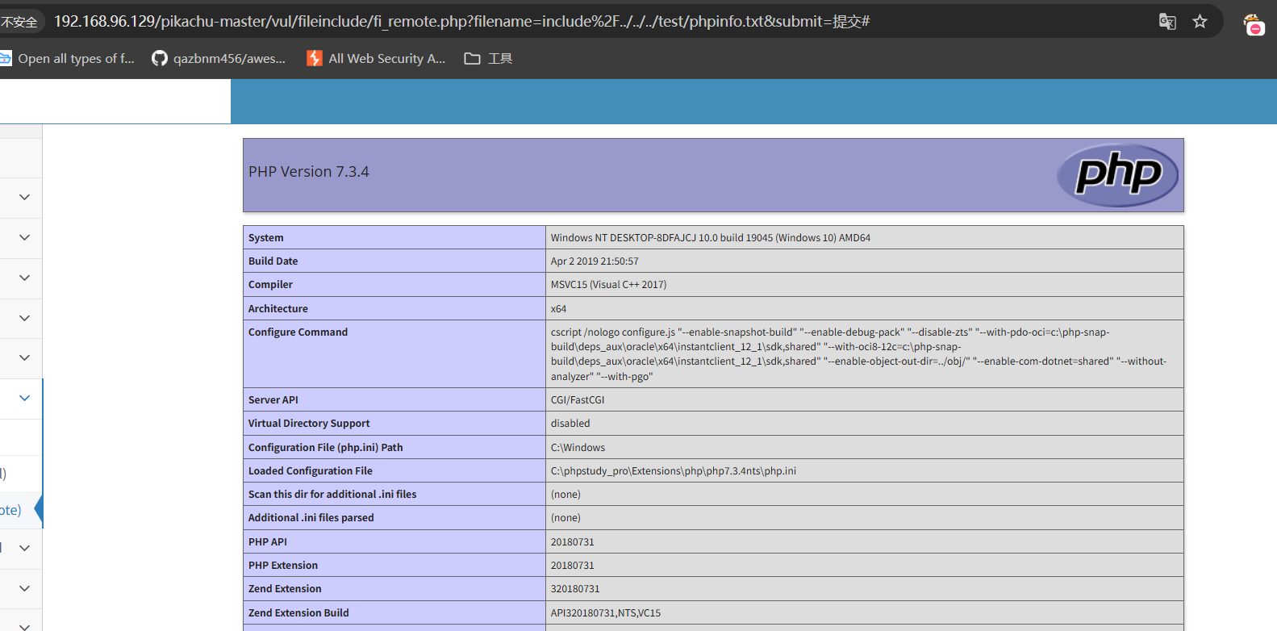Viewport: 1277px width, 631px height.
Task: Click the 'Server API' row label
Action: click(x=273, y=400)
